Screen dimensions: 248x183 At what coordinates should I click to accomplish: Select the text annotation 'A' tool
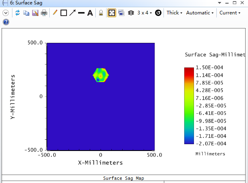[x=90, y=13]
